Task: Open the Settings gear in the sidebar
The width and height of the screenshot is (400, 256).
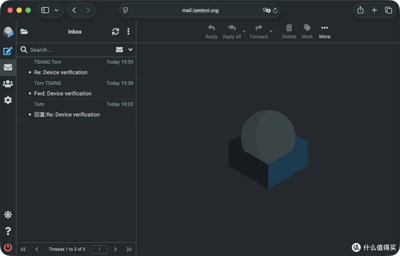Action: [8, 100]
